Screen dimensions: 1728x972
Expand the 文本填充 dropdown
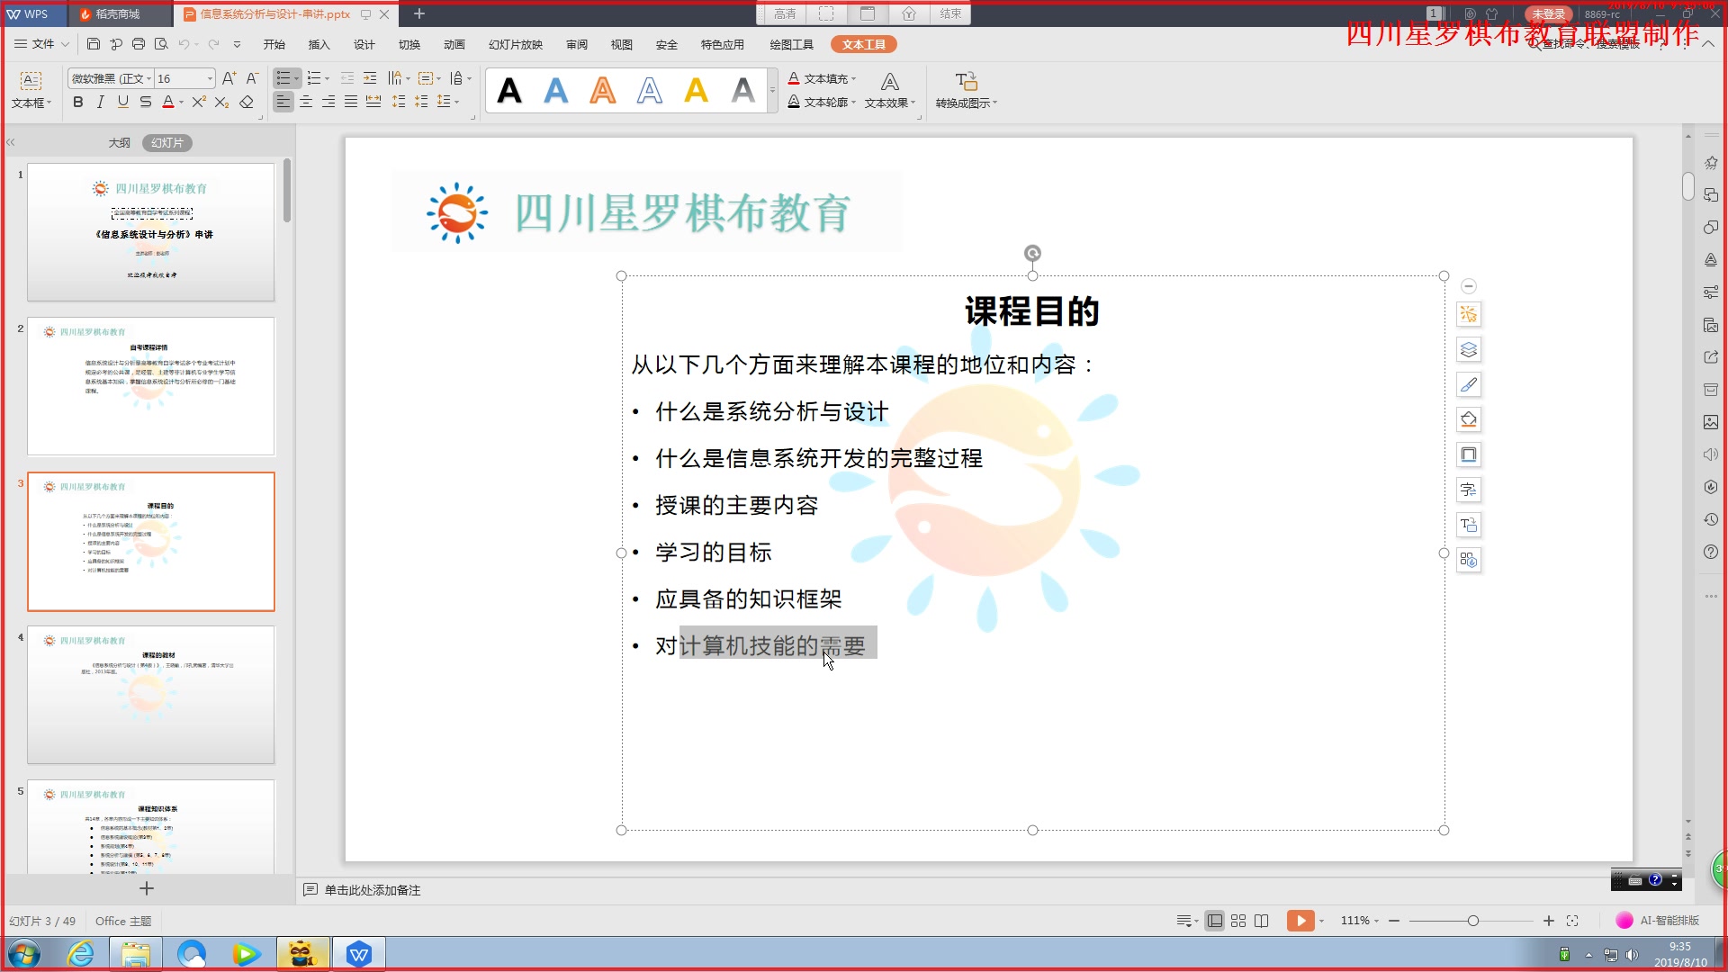[x=853, y=79]
